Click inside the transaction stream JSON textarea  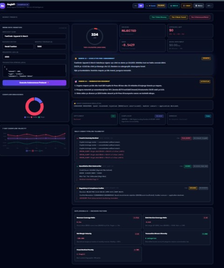pos(34,71)
